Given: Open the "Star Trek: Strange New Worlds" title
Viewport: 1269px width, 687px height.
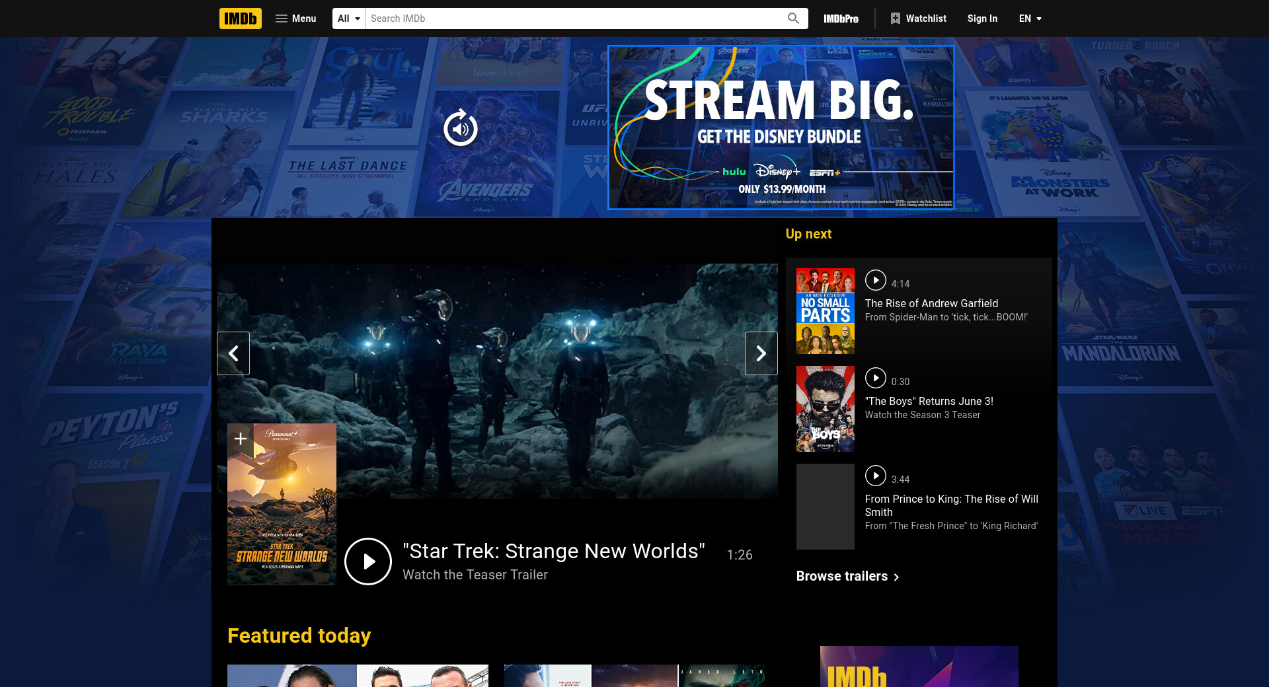Looking at the screenshot, I should 554,551.
